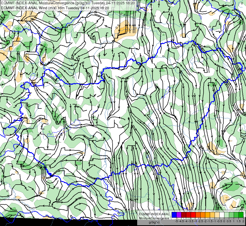Click the legend tick label '-3.5'
Screen dimensions: 246x226
191,221
